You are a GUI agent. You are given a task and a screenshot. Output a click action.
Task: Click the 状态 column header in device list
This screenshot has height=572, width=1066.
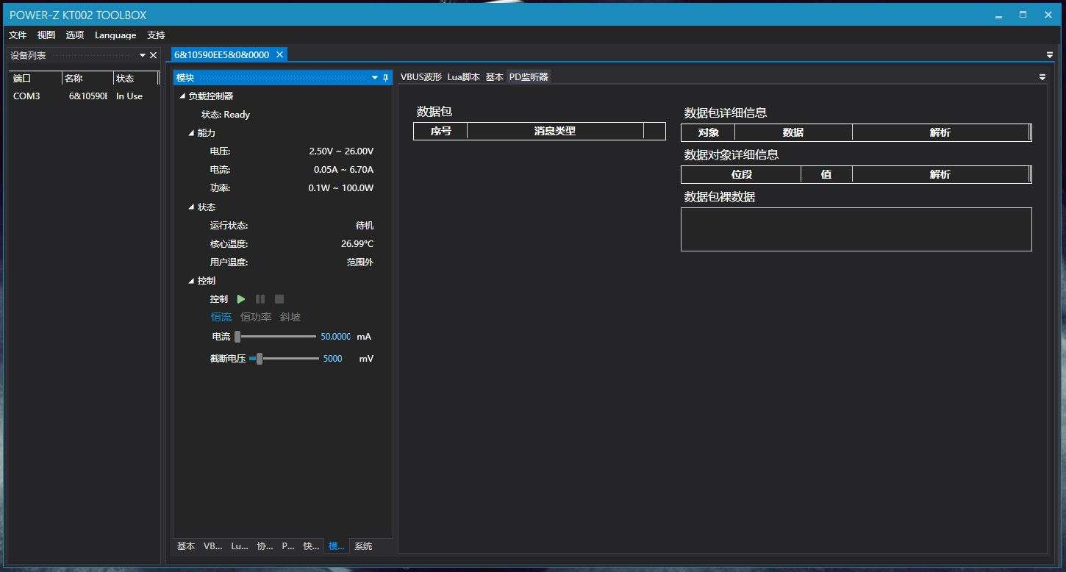click(136, 78)
